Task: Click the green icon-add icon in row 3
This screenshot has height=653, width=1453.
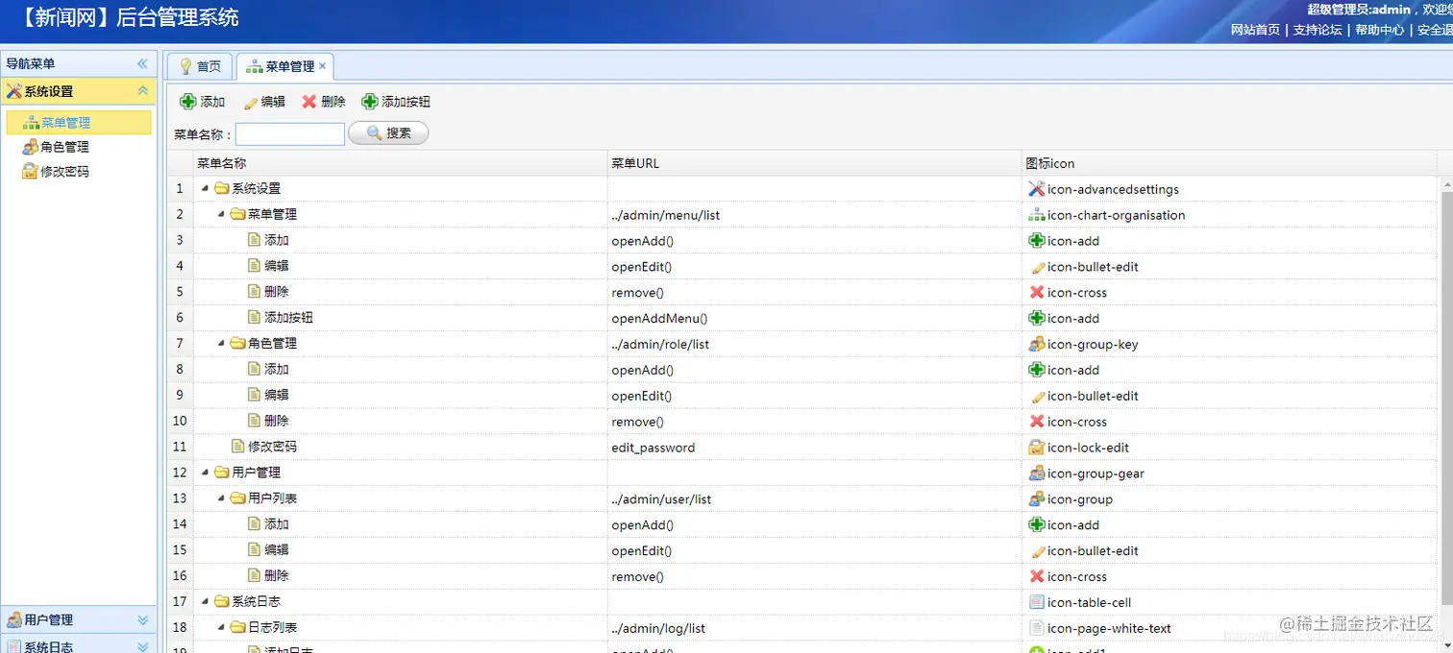Action: point(1036,241)
